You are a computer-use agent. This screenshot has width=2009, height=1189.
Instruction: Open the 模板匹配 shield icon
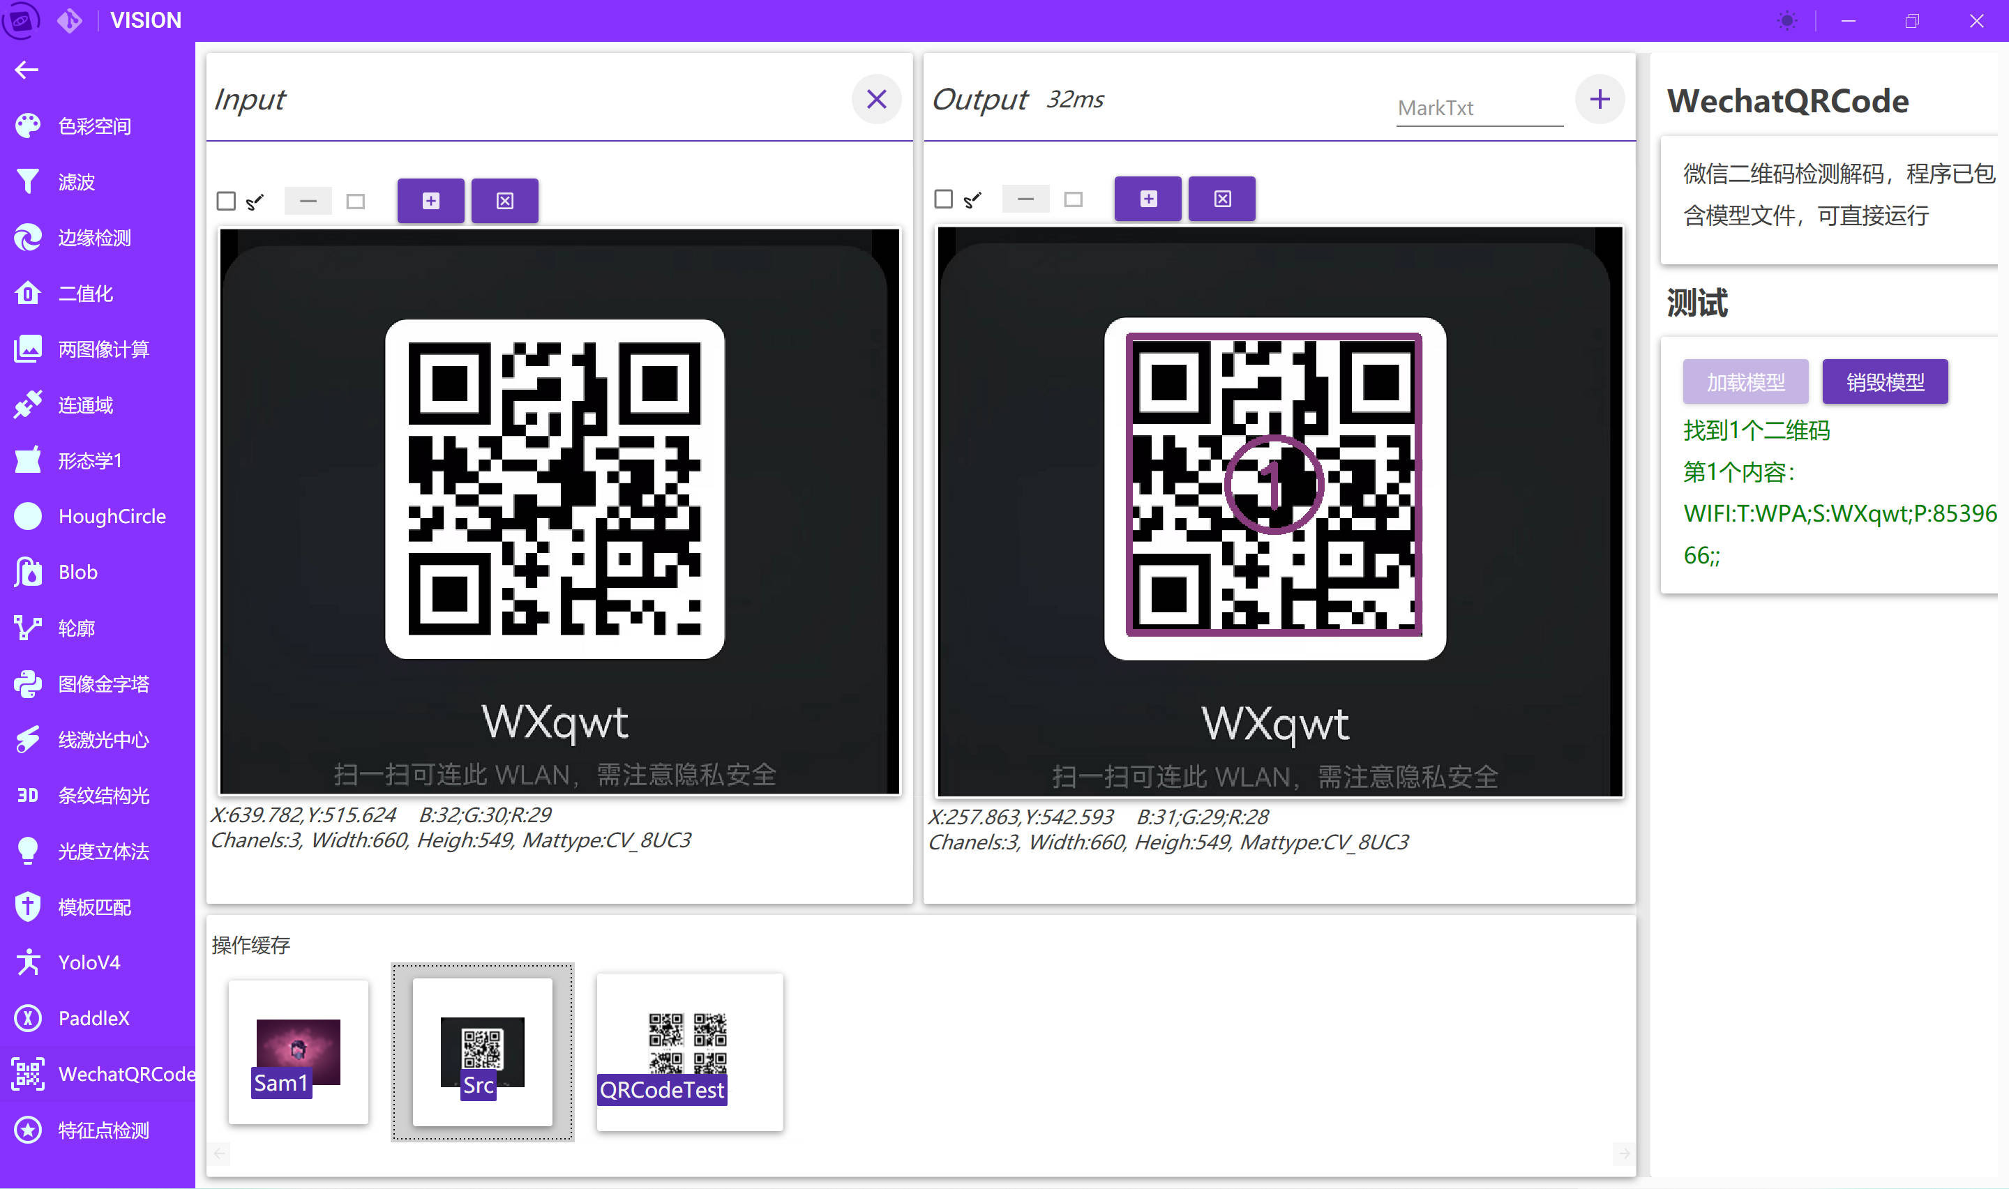(x=28, y=907)
